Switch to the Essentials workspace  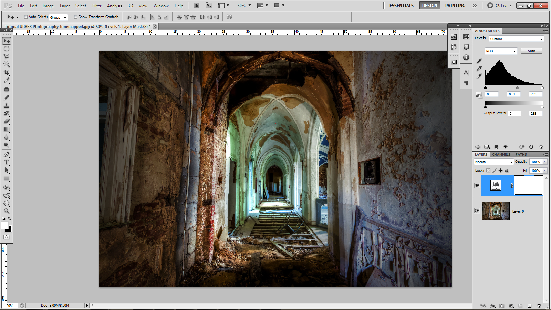point(402,6)
